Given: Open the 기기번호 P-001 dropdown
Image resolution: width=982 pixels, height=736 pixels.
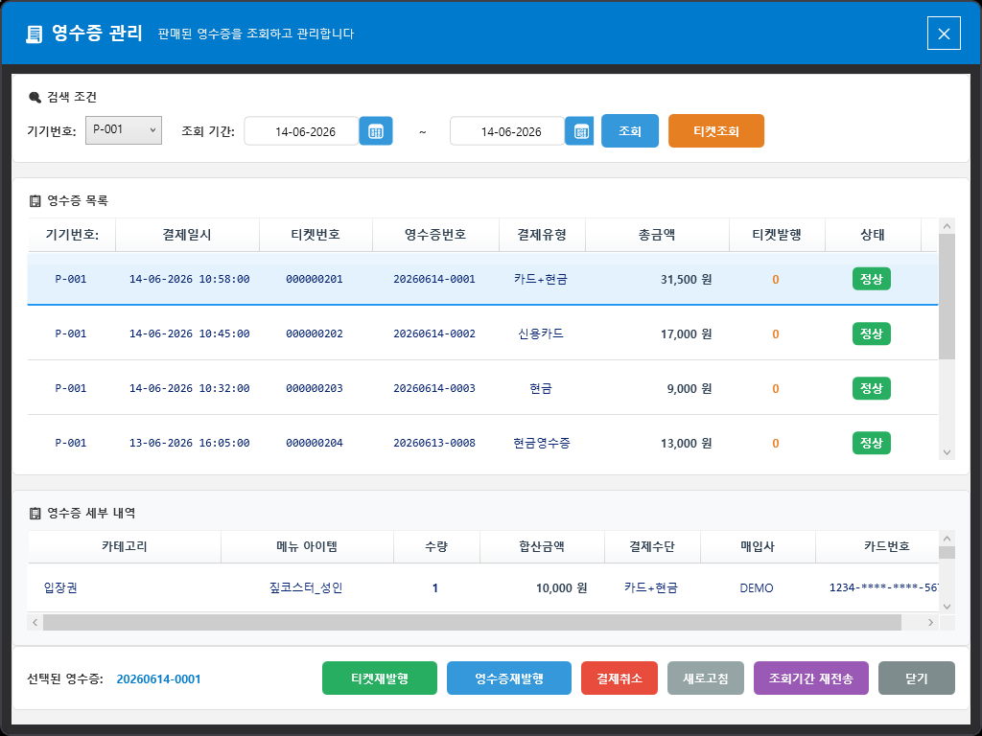Looking at the screenshot, I should click(124, 130).
